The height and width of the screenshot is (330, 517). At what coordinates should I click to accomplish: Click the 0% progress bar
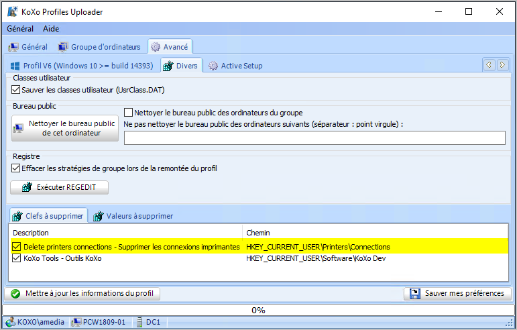258,310
